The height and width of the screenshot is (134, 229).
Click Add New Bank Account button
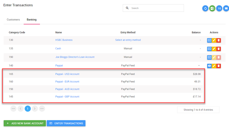(x=25, y=123)
